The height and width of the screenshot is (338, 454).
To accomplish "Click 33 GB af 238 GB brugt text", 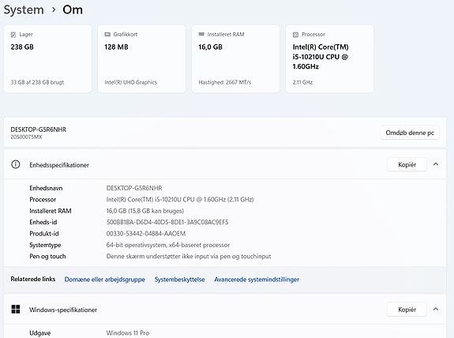I will (x=37, y=82).
